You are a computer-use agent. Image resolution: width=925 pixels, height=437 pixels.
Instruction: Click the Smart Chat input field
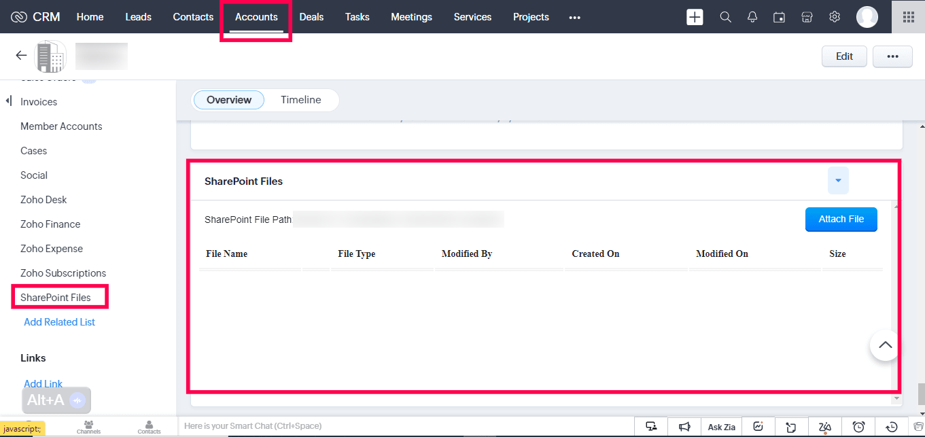point(406,426)
